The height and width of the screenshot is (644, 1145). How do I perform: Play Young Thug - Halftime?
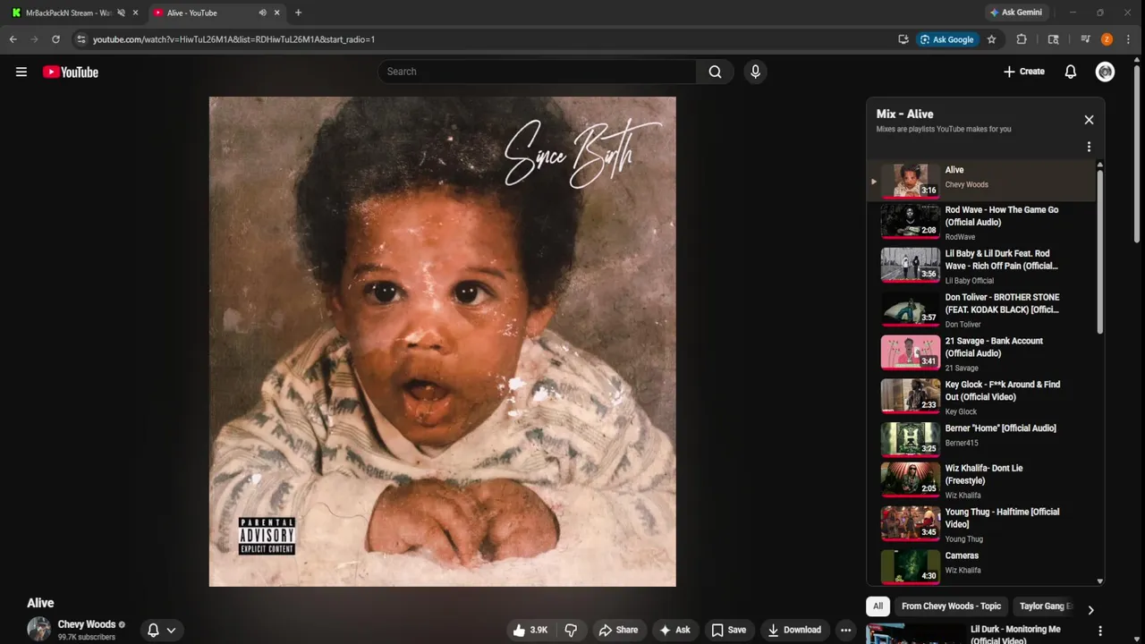pos(981,525)
